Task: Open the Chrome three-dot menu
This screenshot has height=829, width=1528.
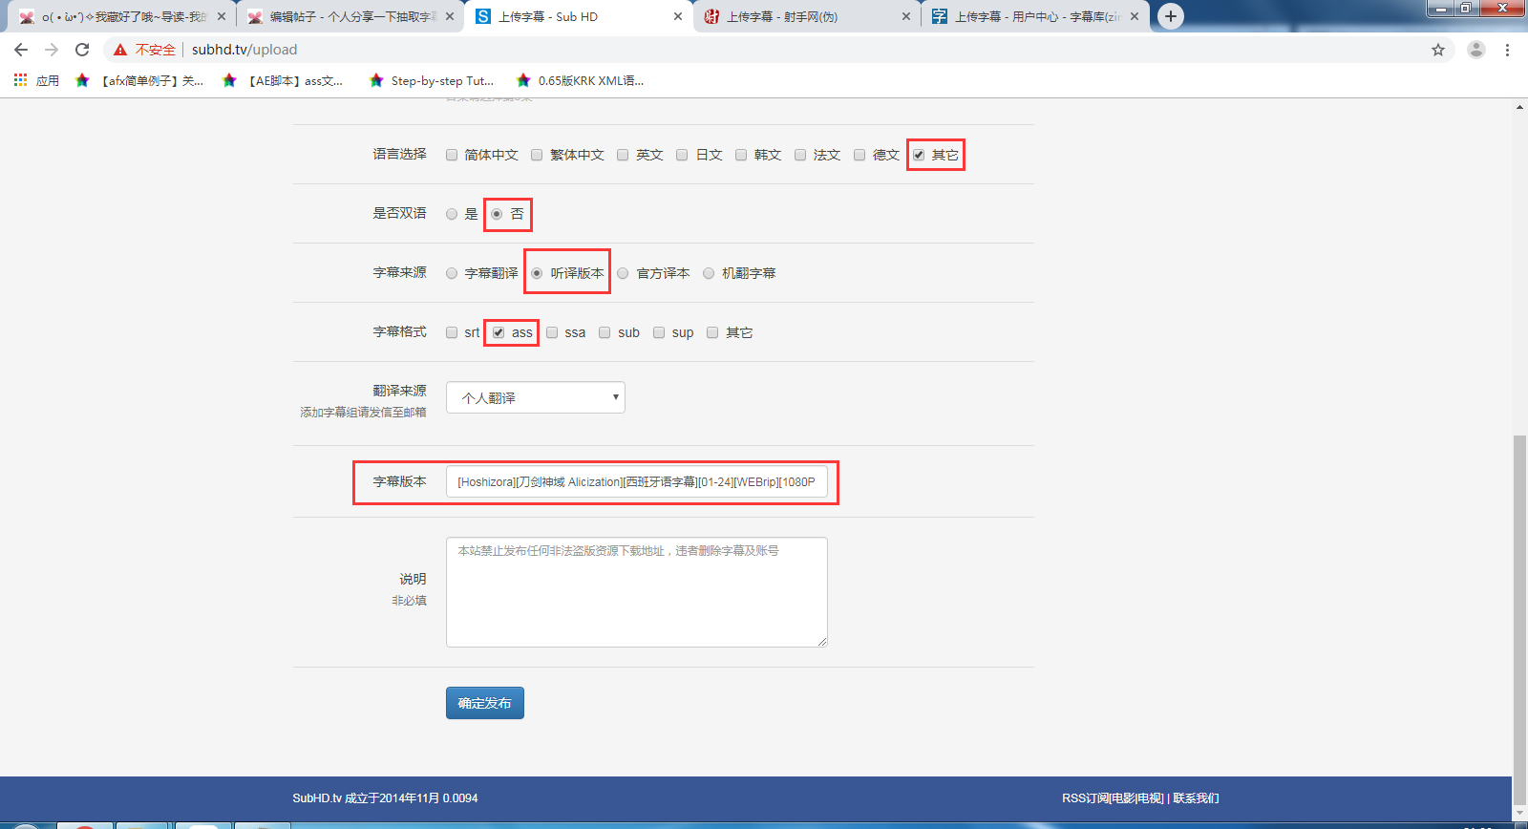Action: point(1508,50)
